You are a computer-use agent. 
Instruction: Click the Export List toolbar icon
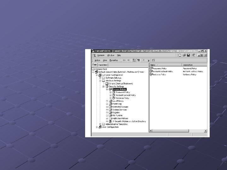pos(154,60)
